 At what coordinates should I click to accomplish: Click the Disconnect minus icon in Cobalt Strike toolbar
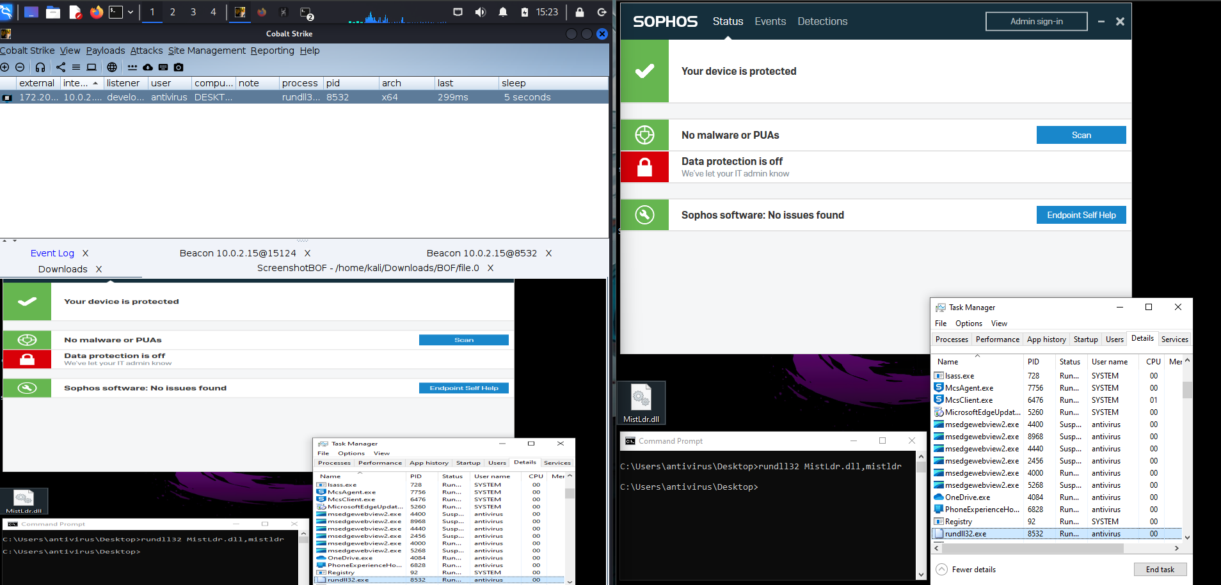pos(20,67)
